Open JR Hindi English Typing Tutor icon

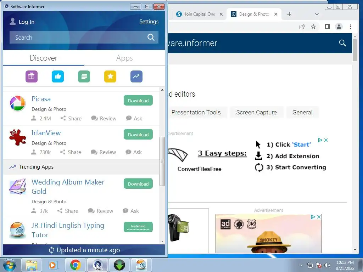click(x=18, y=230)
